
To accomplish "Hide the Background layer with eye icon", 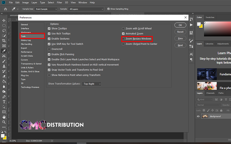I will pyautogui.click(x=198, y=116).
